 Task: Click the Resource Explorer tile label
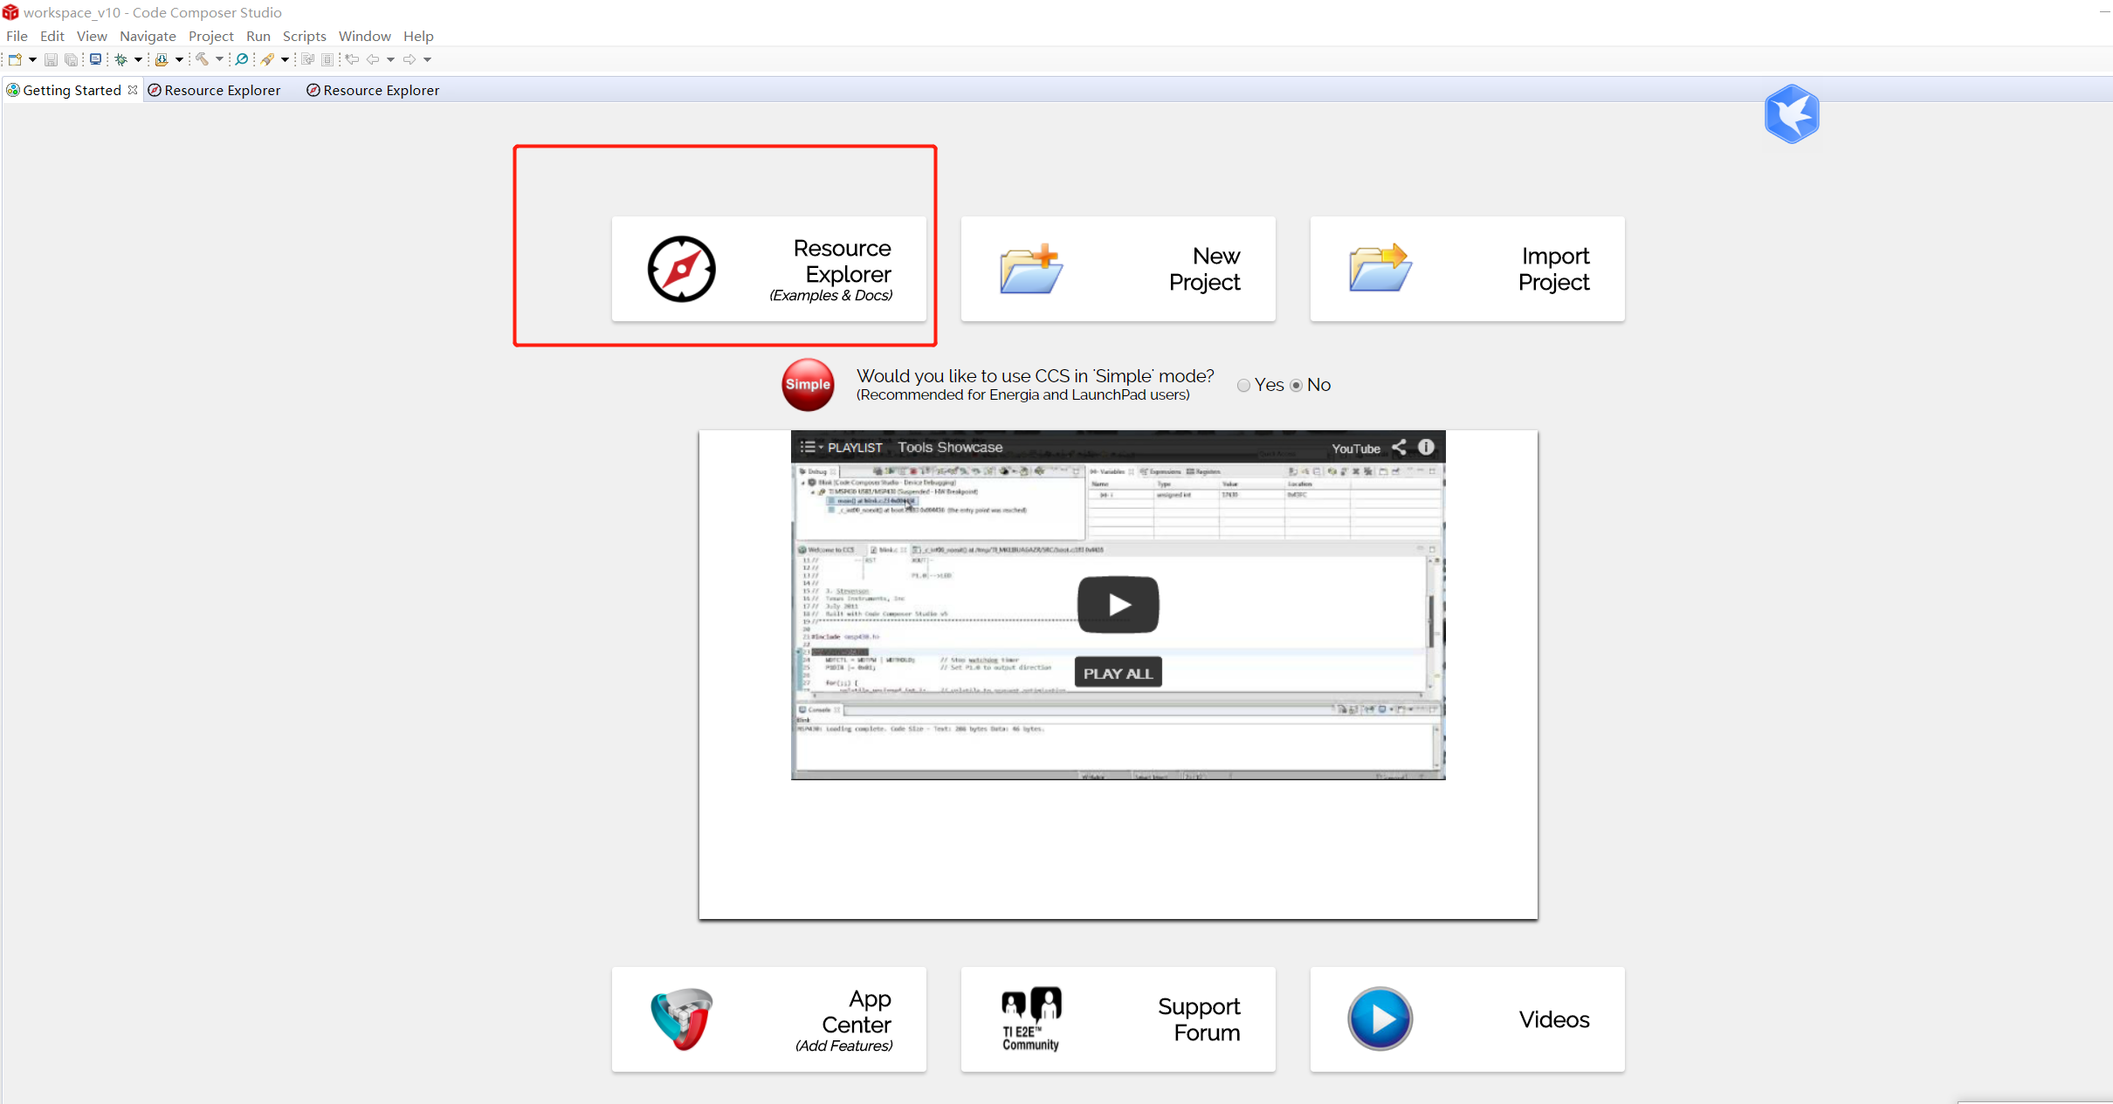tap(831, 270)
